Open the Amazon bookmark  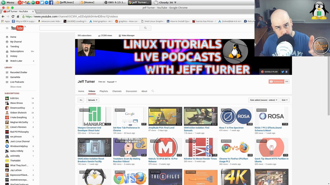click(49, 21)
